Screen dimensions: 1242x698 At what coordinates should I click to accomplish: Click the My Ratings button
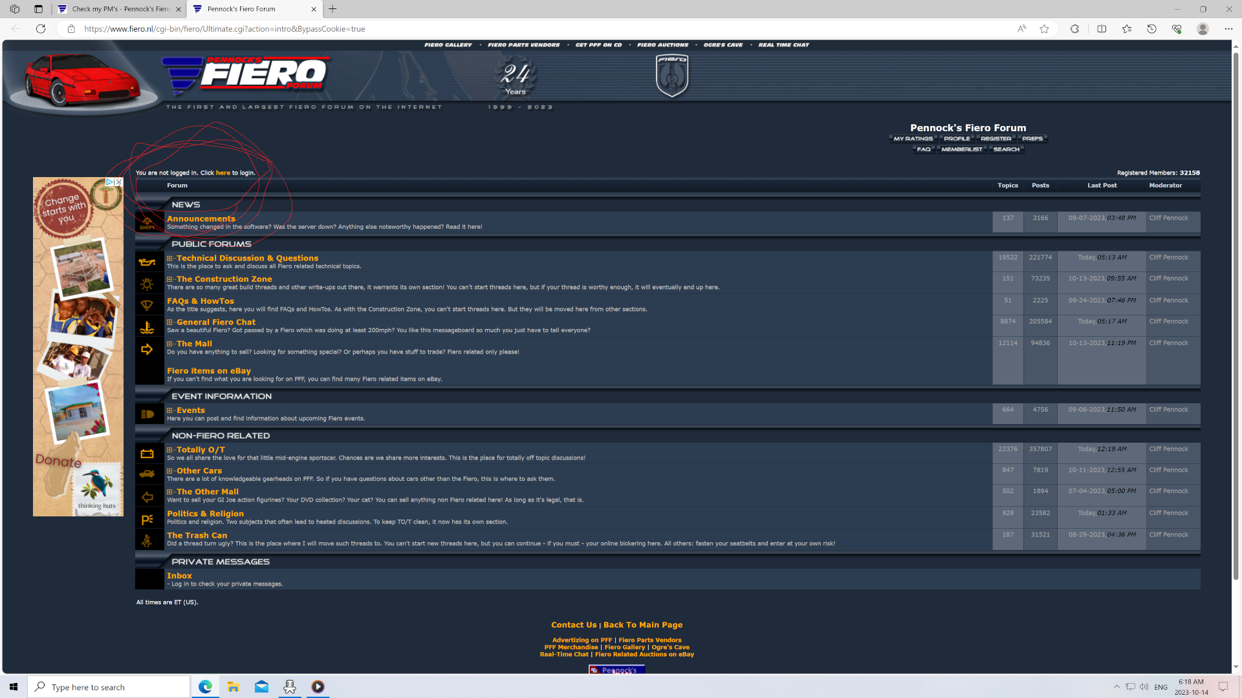pos(913,138)
